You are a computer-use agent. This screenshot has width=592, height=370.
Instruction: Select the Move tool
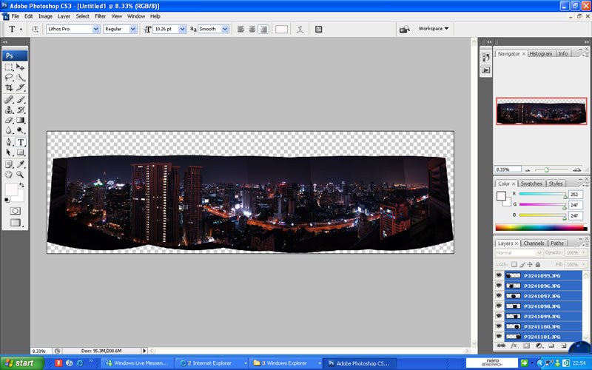pos(21,67)
